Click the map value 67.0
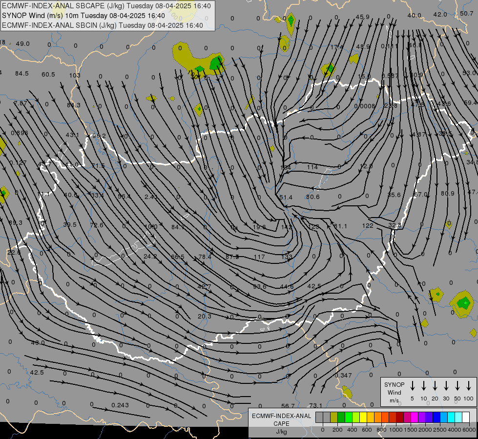478x439 pixels. click(421, 194)
